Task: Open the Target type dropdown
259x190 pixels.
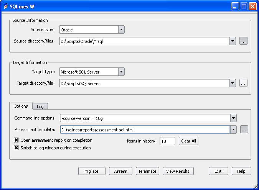Action: coord(121,71)
